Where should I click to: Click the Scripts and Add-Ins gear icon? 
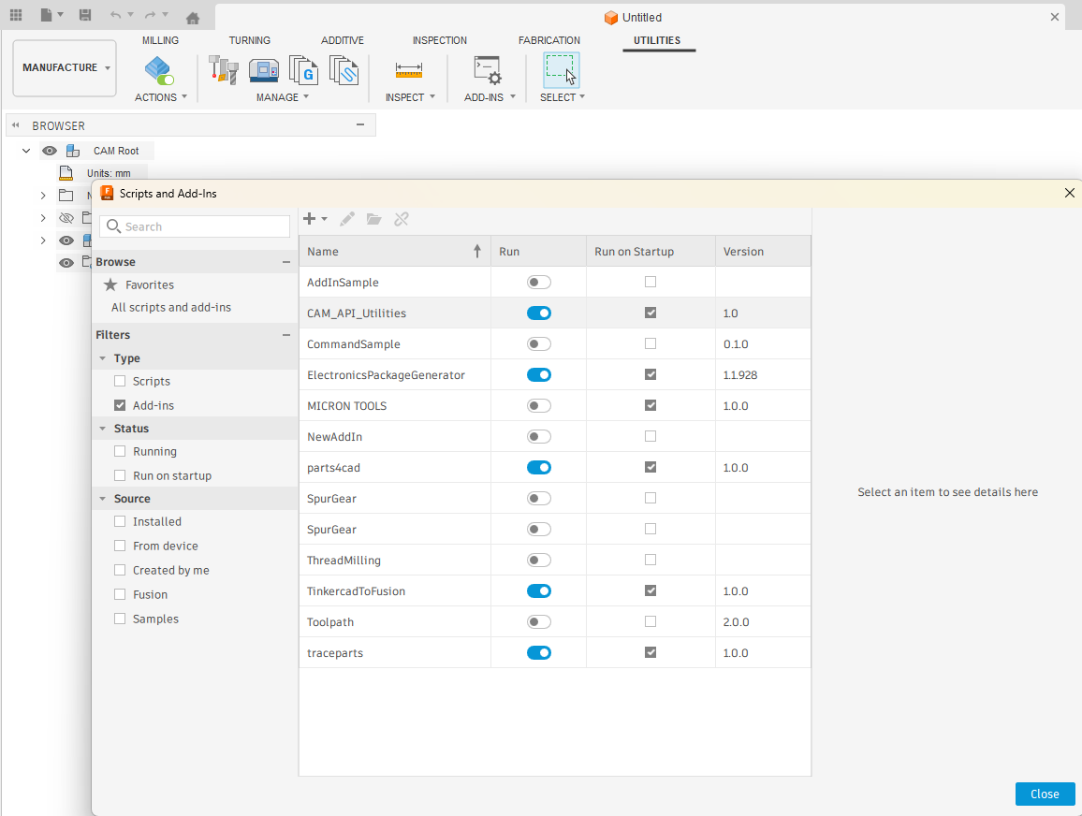(487, 69)
